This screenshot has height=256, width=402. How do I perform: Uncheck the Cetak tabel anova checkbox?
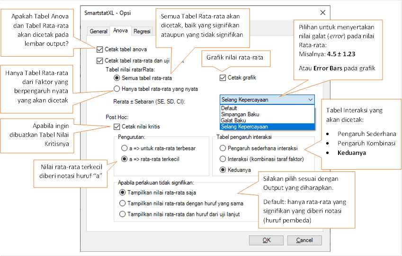[x=99, y=50]
